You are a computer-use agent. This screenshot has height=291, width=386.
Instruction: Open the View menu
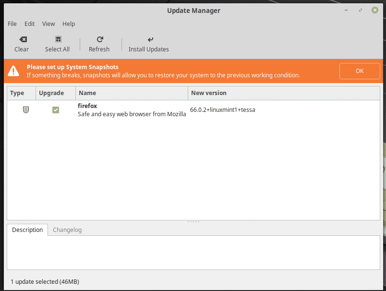(x=48, y=24)
